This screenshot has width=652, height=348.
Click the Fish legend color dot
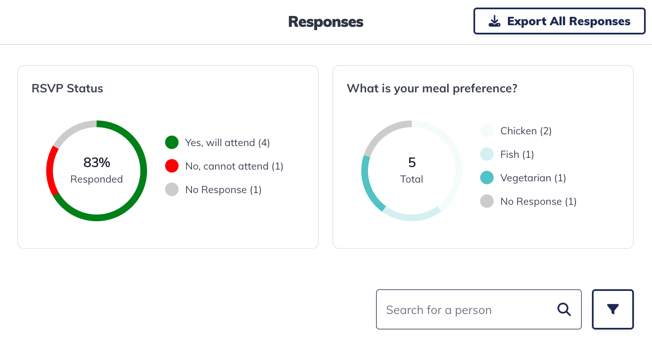tap(487, 154)
